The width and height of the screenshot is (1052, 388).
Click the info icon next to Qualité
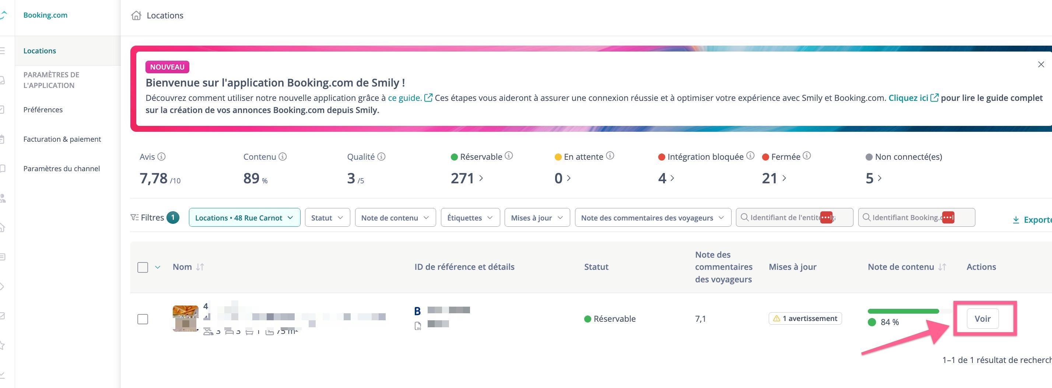[381, 157]
